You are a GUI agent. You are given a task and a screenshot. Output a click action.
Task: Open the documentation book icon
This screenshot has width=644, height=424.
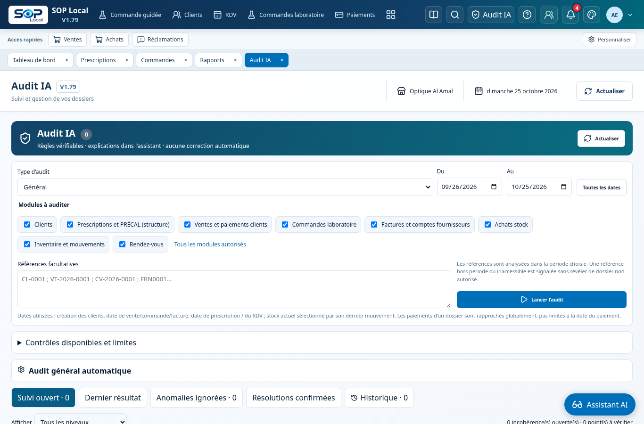pyautogui.click(x=434, y=15)
